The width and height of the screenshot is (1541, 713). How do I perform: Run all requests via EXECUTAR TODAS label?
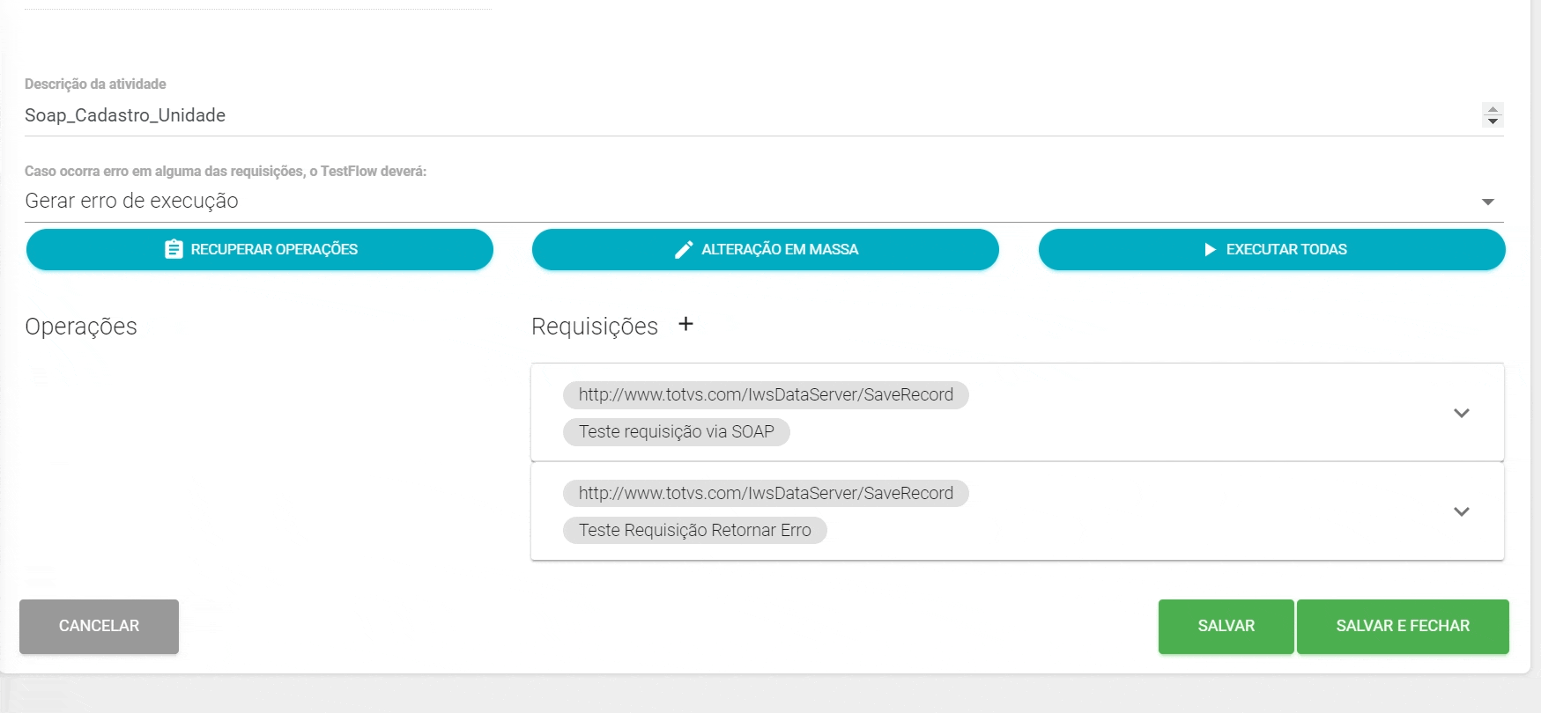pyautogui.click(x=1285, y=249)
